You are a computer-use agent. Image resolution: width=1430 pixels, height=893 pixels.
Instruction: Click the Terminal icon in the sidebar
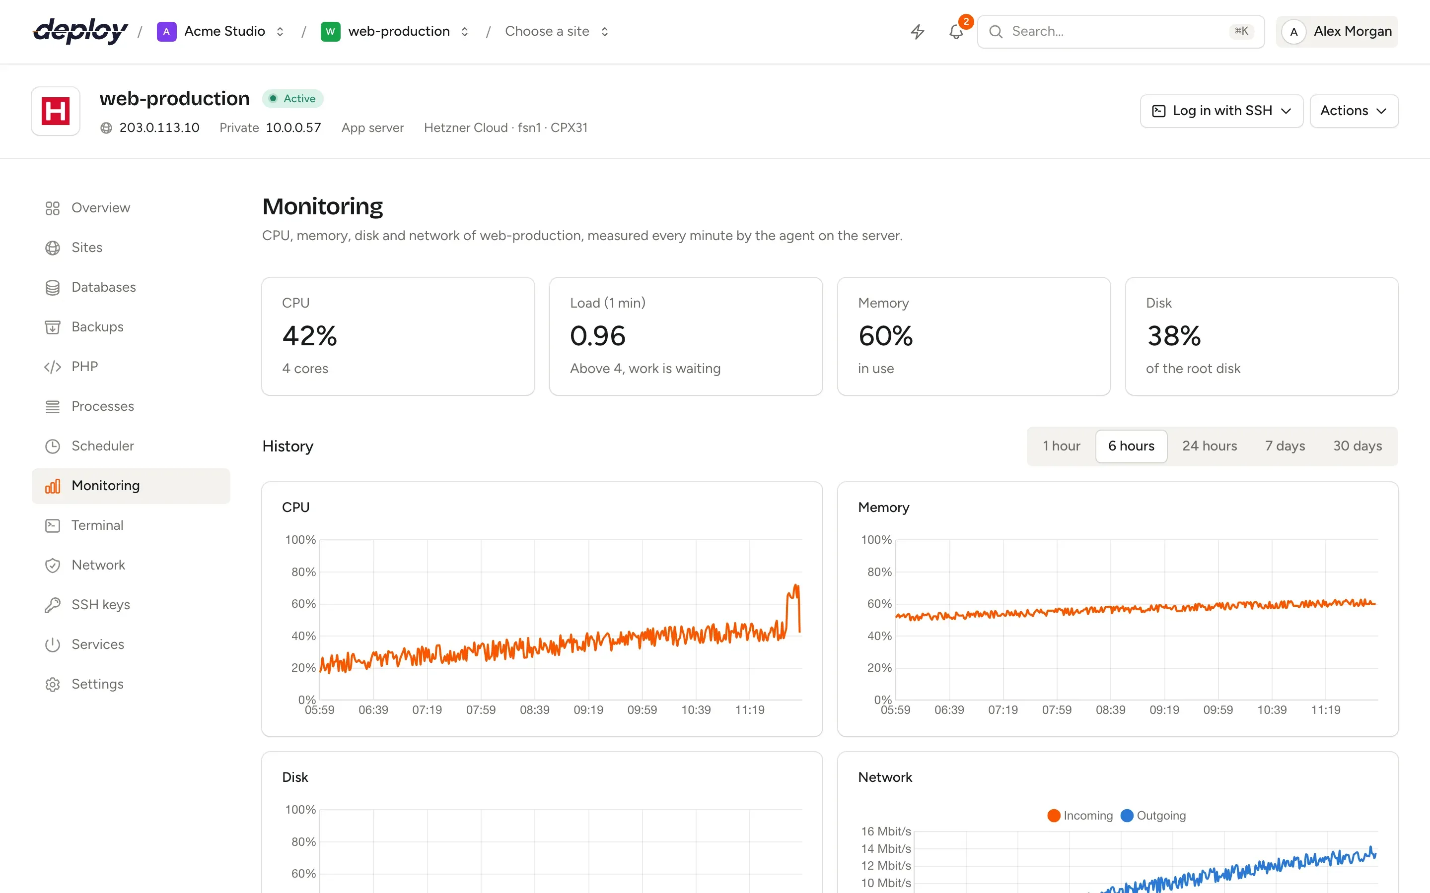[53, 525]
